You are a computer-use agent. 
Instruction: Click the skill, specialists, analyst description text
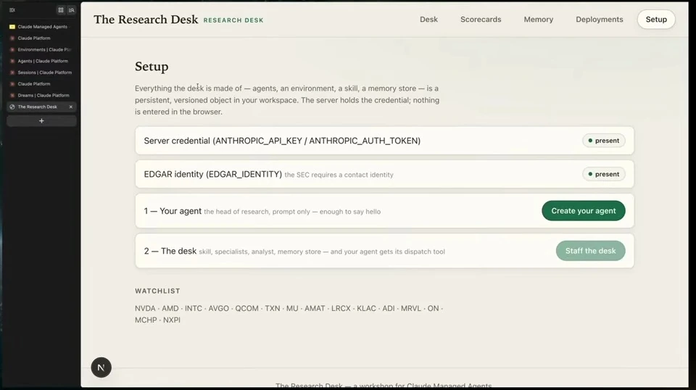[x=322, y=252]
